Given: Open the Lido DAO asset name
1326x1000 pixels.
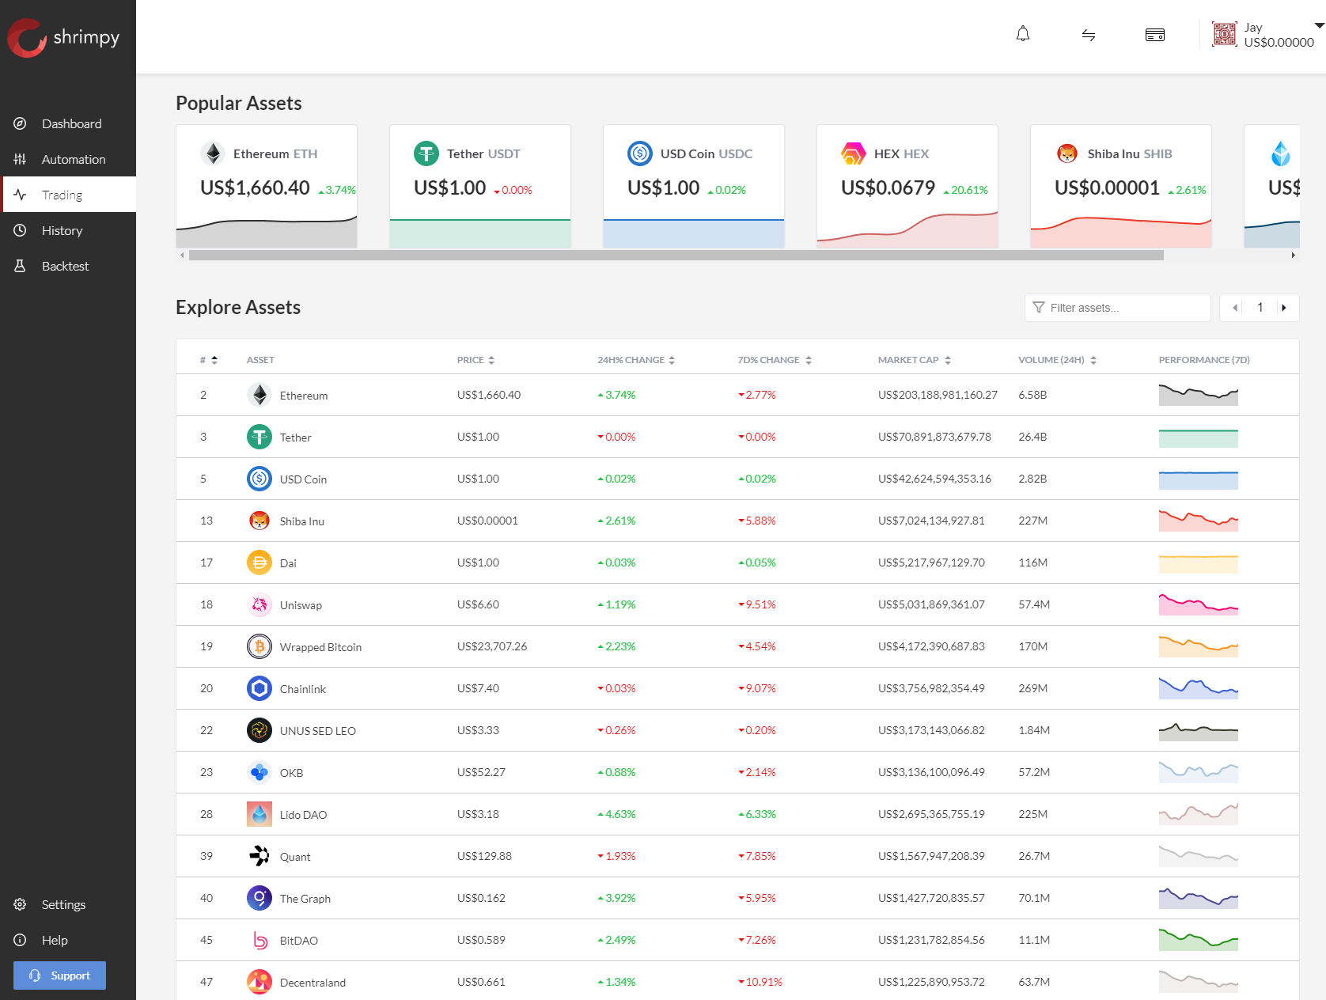Looking at the screenshot, I should [x=303, y=815].
